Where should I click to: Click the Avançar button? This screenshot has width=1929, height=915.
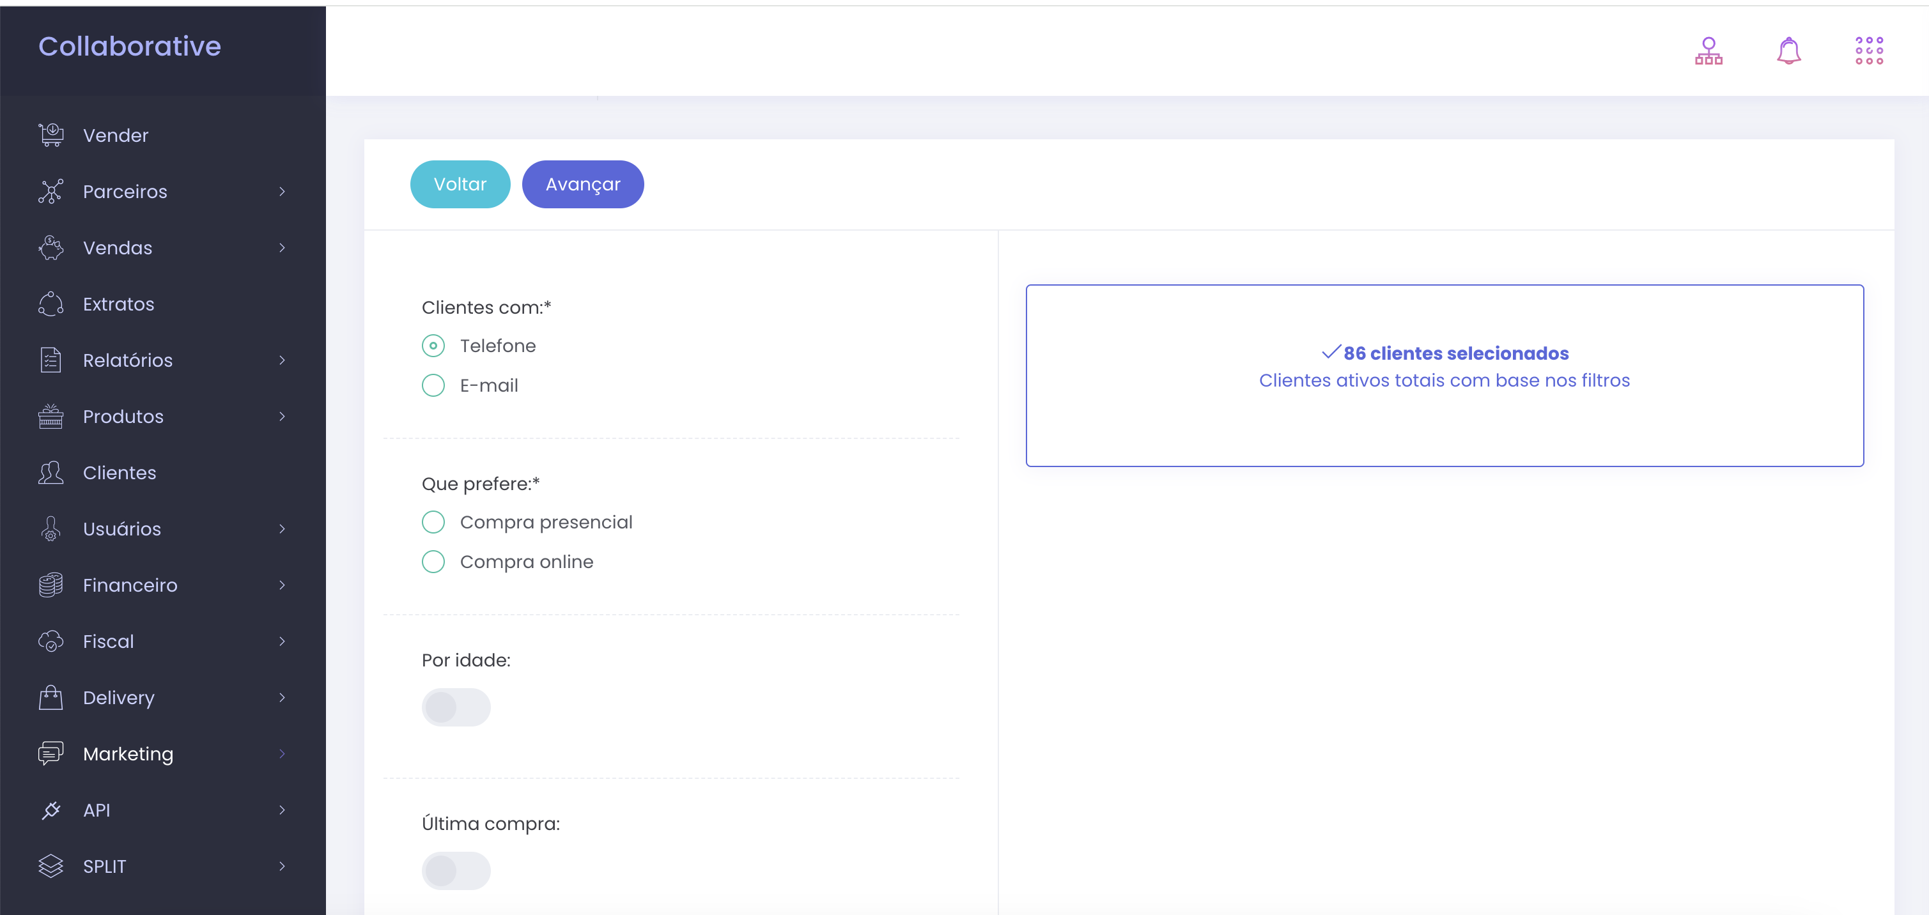[x=582, y=184]
